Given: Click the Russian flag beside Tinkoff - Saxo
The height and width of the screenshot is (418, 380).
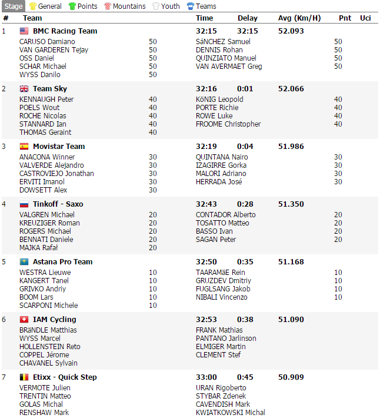Looking at the screenshot, I should 24,204.
